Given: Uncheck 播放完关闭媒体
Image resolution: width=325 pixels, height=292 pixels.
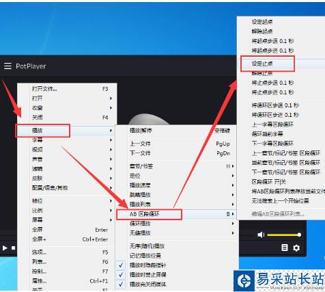Looking at the screenshot, I should tap(176, 284).
